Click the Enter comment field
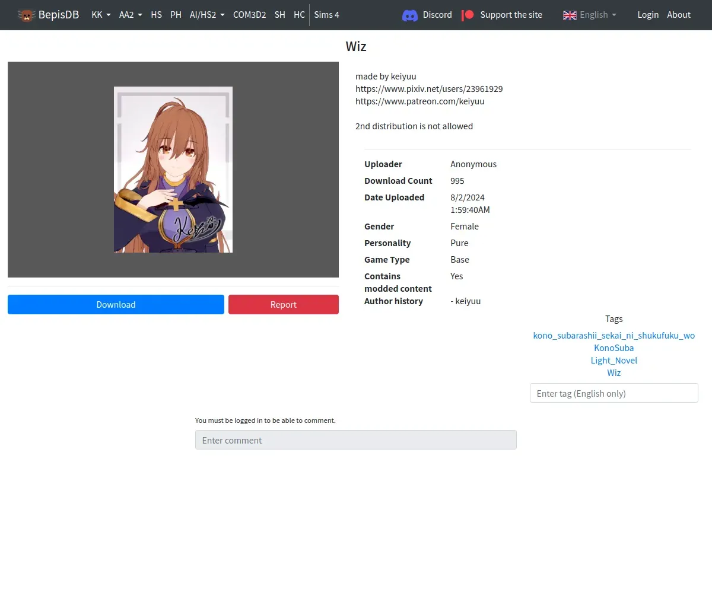 coord(356,440)
